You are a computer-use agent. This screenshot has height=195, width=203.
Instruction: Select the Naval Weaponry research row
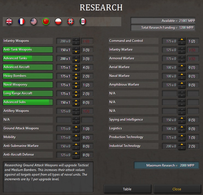coord(28,85)
